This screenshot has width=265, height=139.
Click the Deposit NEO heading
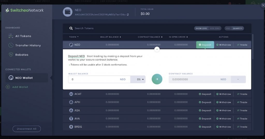[76, 56]
